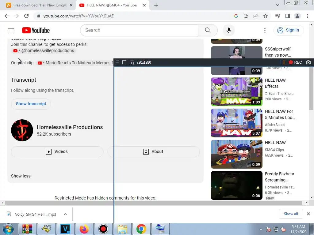This screenshot has width=314, height=235.
Task: Open Chrome three-dot menu
Action: [x=307, y=16]
